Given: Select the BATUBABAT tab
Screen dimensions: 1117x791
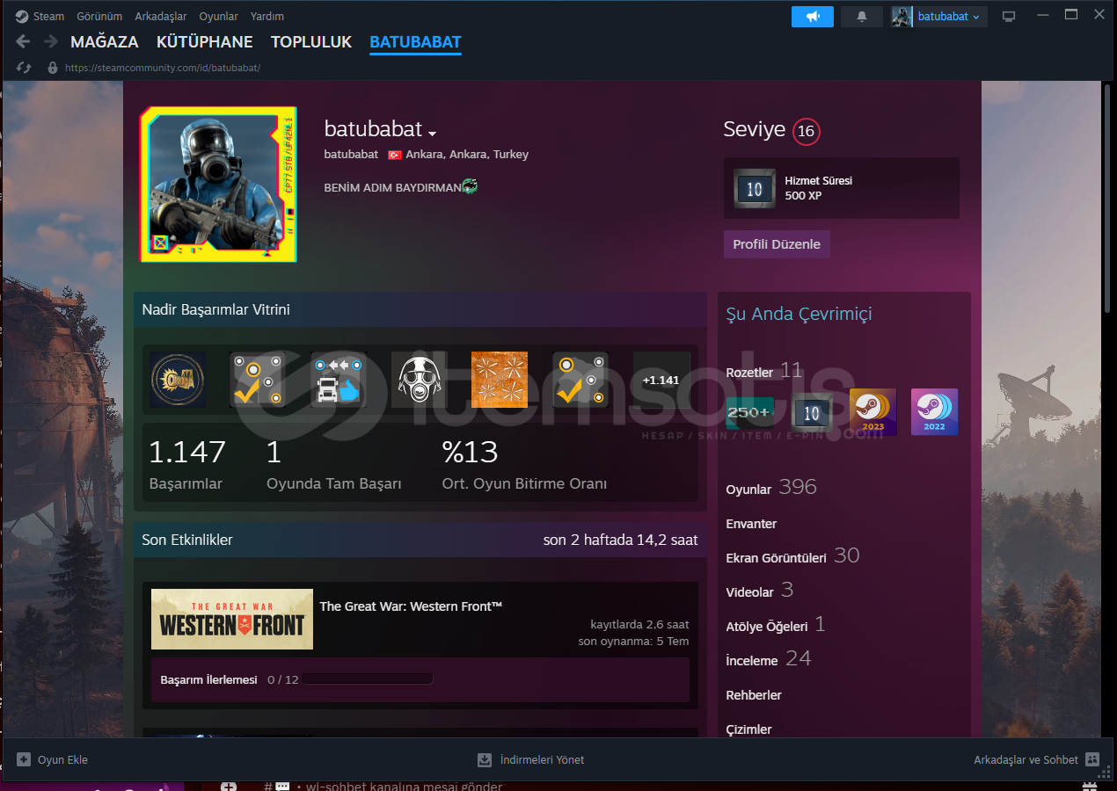Looking at the screenshot, I should pos(415,41).
